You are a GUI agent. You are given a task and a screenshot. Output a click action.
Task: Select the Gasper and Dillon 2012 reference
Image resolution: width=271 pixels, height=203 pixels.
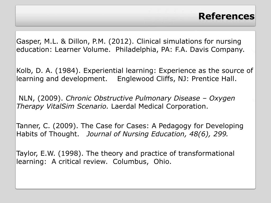[x=130, y=45]
